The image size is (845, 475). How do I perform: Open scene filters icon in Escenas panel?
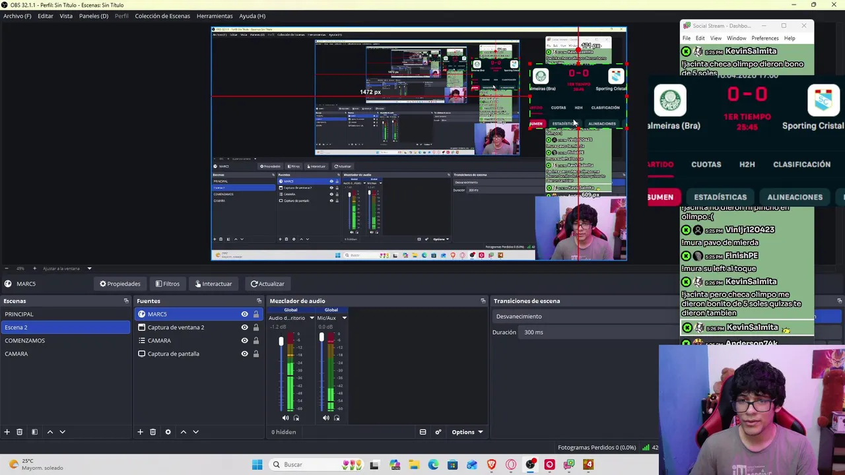pyautogui.click(x=34, y=432)
